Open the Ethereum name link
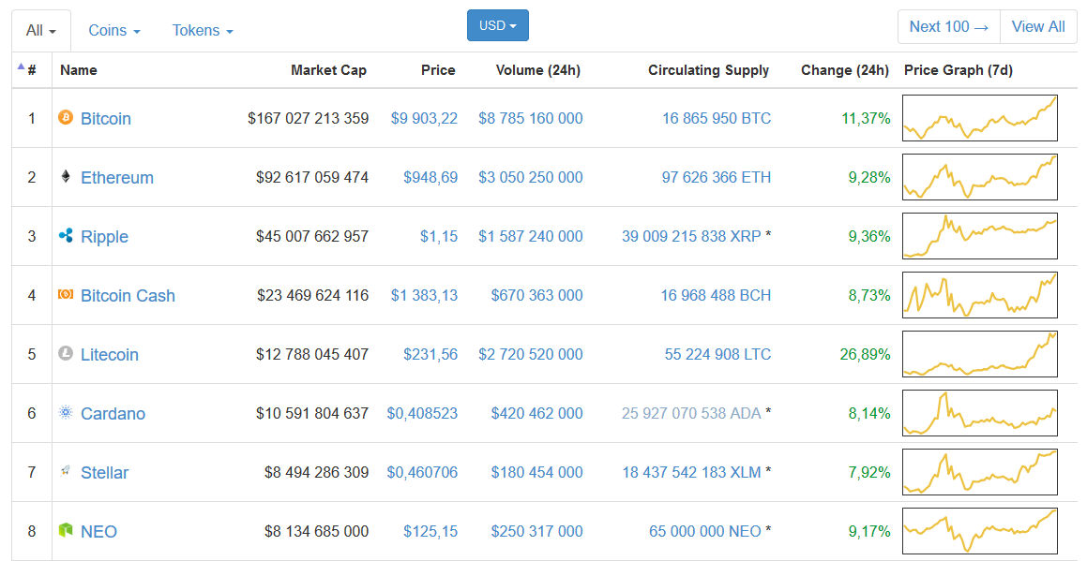This screenshot has width=1087, height=561. pyautogui.click(x=117, y=177)
